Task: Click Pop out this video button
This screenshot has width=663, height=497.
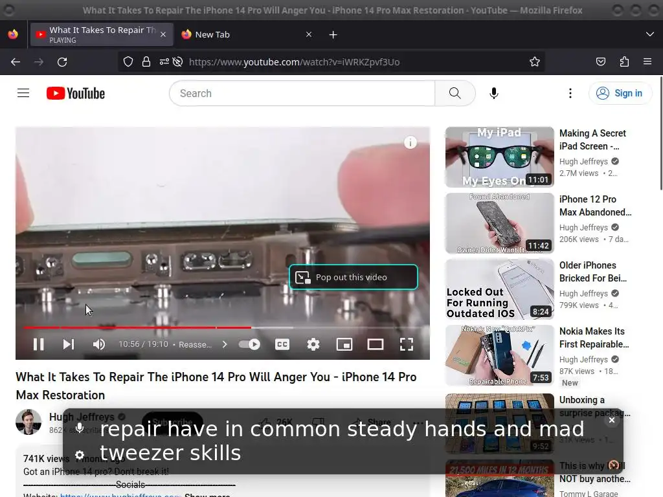Action: click(x=354, y=277)
